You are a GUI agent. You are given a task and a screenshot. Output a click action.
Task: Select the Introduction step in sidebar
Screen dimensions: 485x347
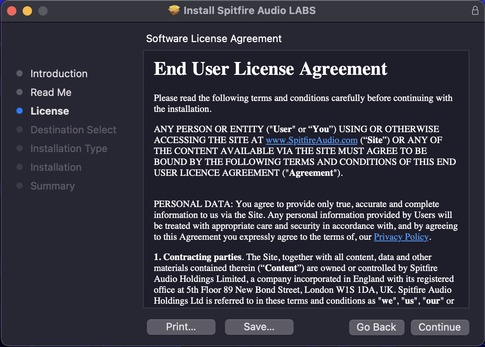59,74
